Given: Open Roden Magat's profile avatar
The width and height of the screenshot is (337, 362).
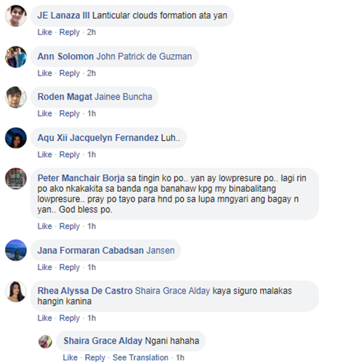Looking at the screenshot, I should 16,97.
